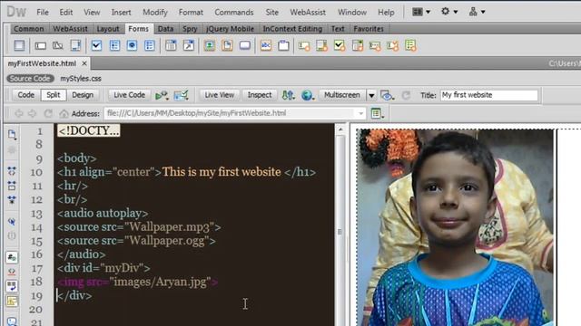This screenshot has height=326, width=581.
Task: Switch to Split view
Action: tap(54, 95)
